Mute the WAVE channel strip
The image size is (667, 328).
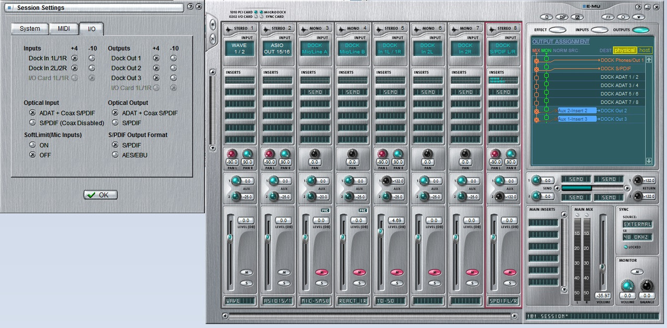246,272
